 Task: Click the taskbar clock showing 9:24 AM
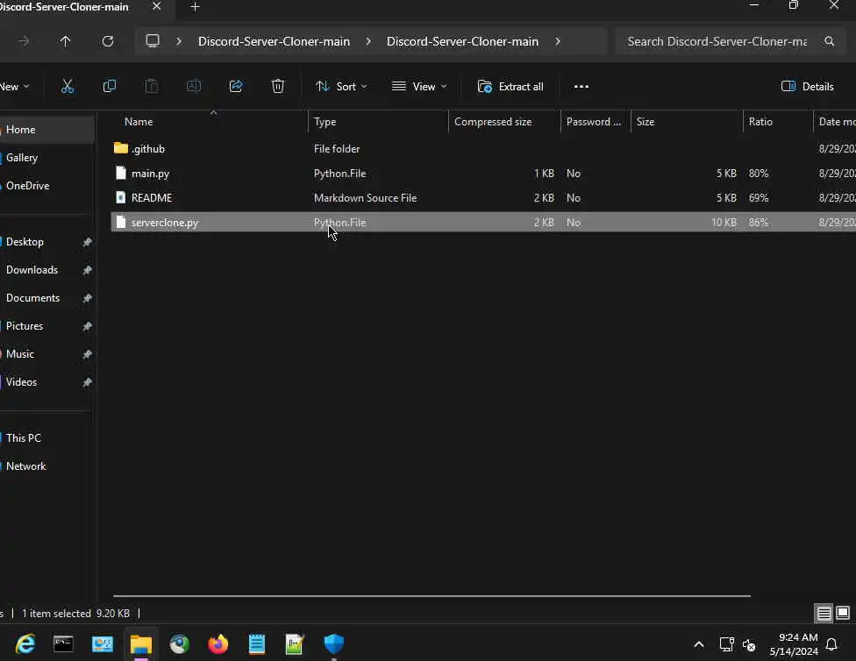point(794,644)
